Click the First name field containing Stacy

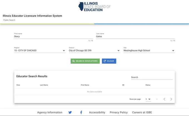coord(53,36)
